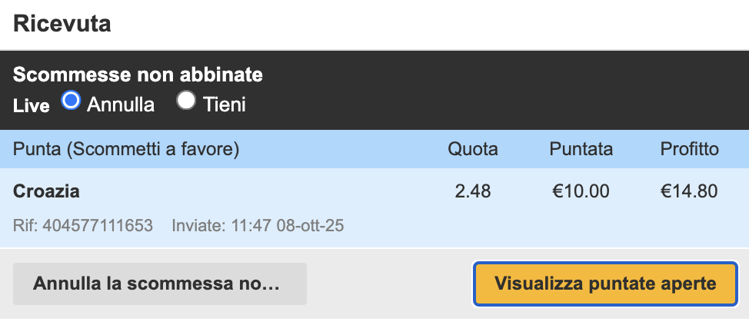This screenshot has width=749, height=335.
Task: Click the gray footer gap between the buttons
Action: coord(389,284)
